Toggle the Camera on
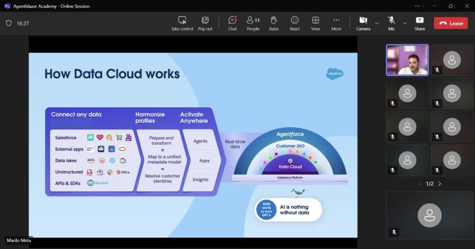 [363, 23]
